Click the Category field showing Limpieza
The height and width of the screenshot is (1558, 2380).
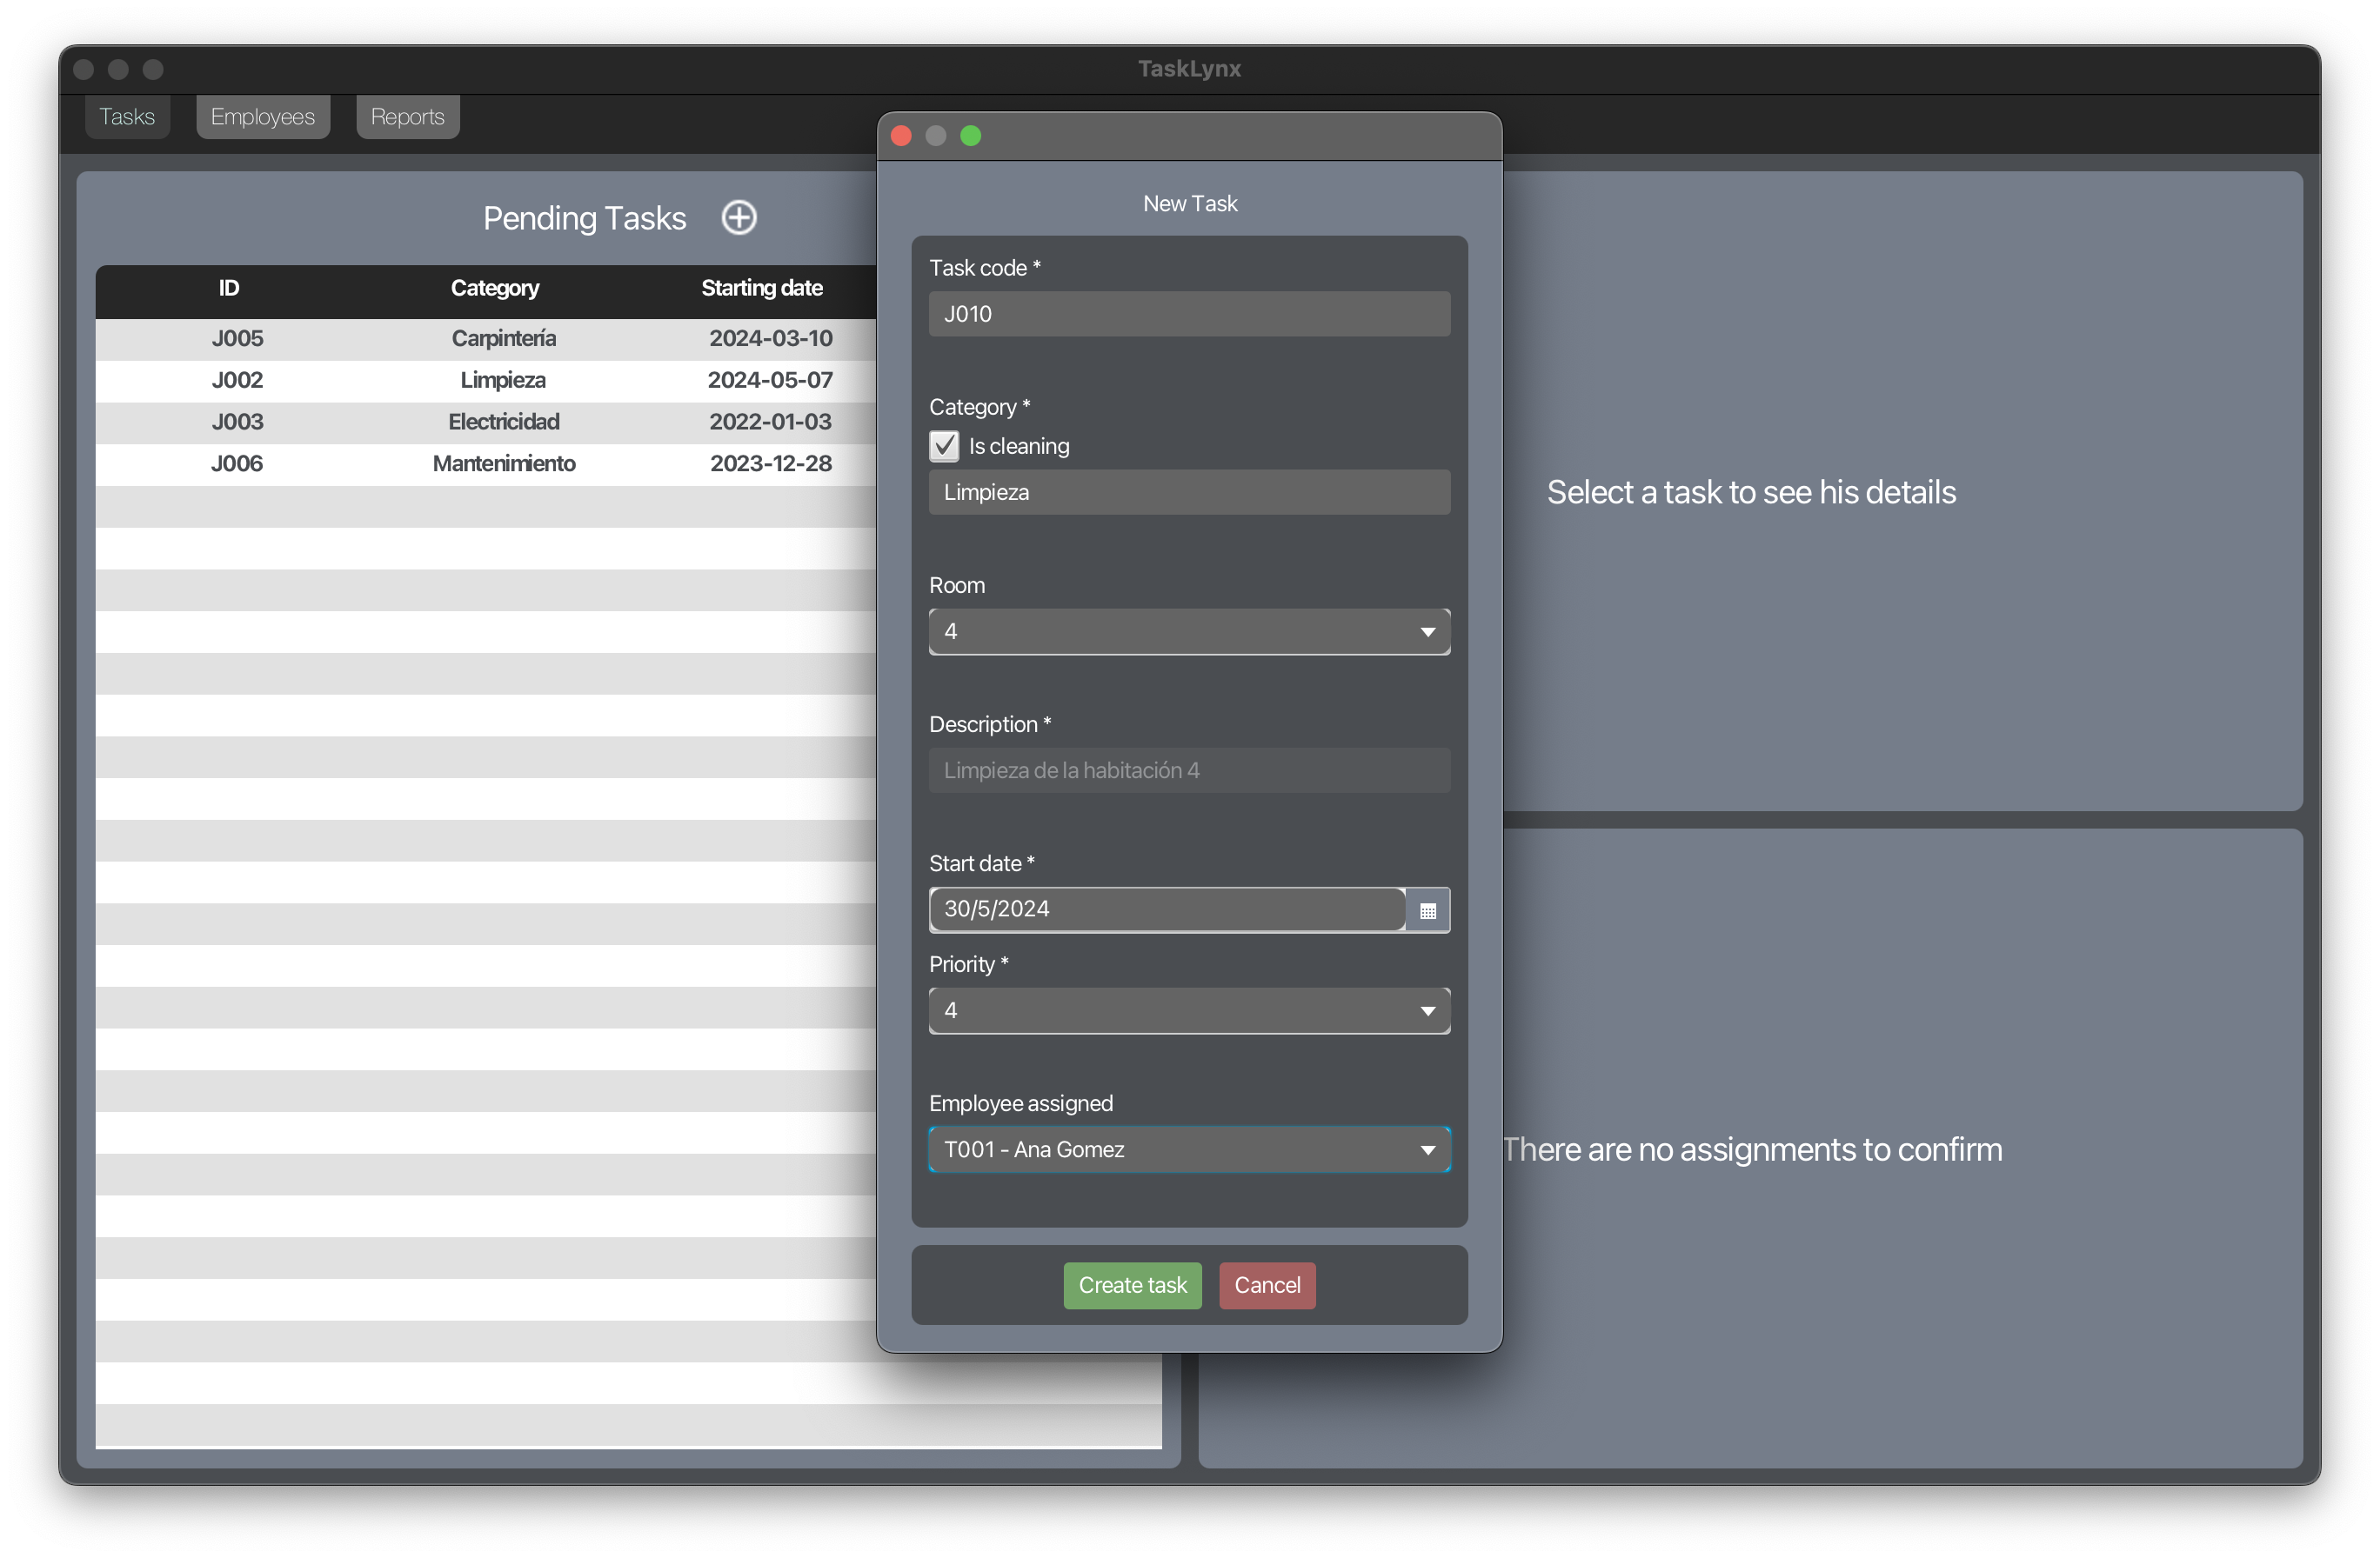pos(1189,493)
